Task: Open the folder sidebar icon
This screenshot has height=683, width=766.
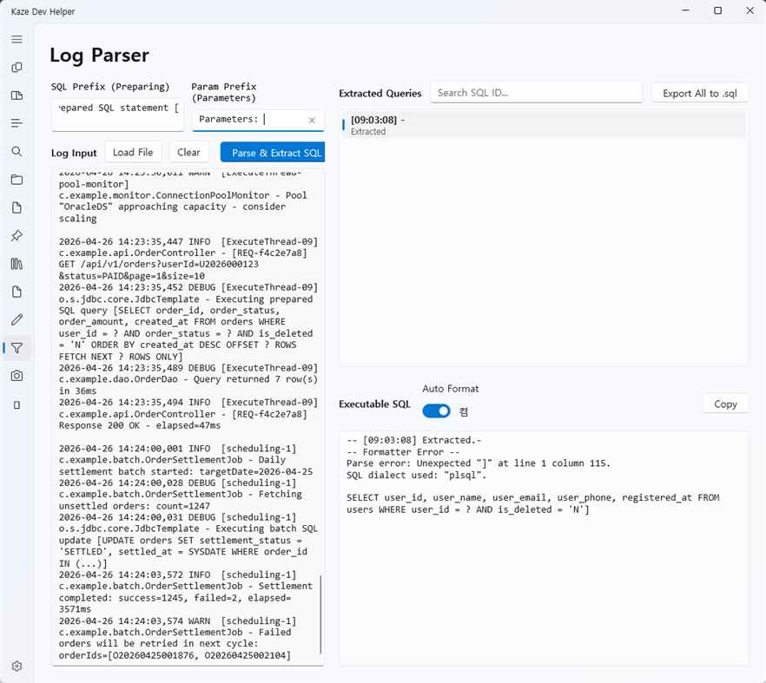Action: click(x=17, y=180)
